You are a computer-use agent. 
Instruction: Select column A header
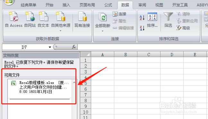[102, 55]
